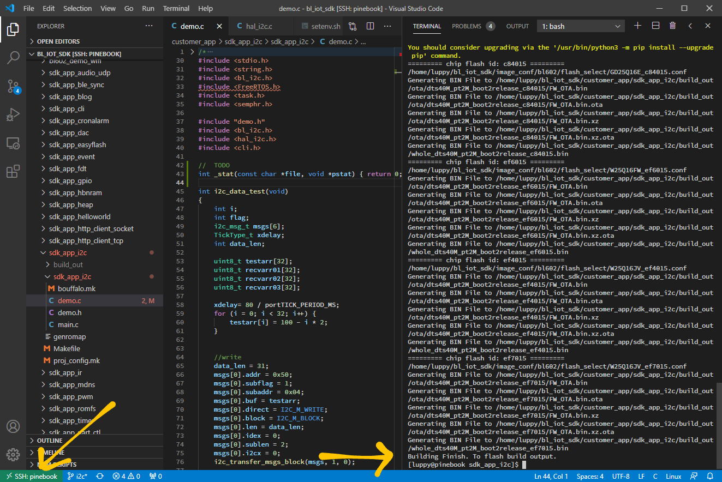Image resolution: width=722 pixels, height=482 pixels.
Task: Open the Run and Debug view
Action: click(13, 115)
